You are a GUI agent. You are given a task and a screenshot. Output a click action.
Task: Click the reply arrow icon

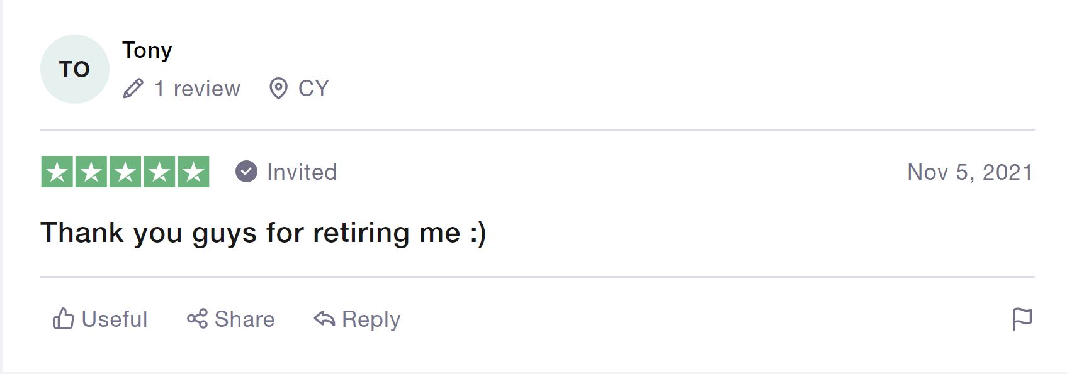click(x=324, y=319)
